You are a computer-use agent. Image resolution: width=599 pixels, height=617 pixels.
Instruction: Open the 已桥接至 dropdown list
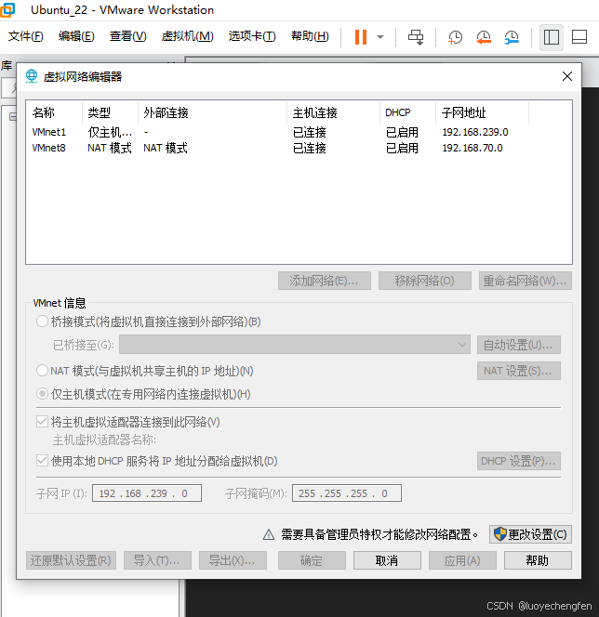click(295, 345)
